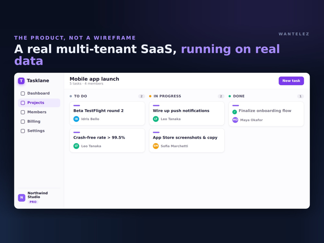Open the Crash-free rate > 99.5% card

(x=107, y=140)
